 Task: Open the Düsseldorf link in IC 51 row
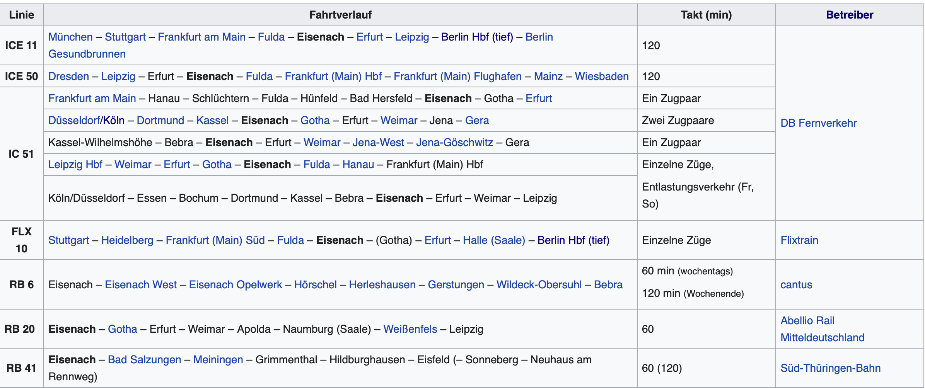[x=74, y=121]
